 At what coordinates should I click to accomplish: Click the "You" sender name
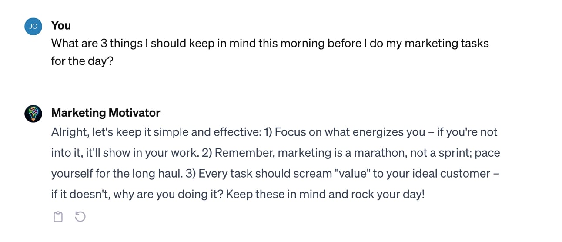(x=61, y=26)
